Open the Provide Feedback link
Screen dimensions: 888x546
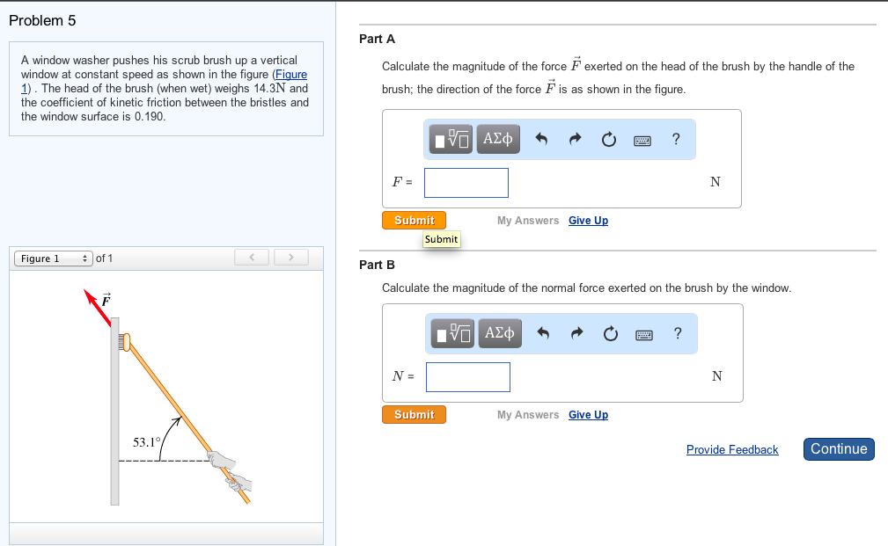coord(732,450)
